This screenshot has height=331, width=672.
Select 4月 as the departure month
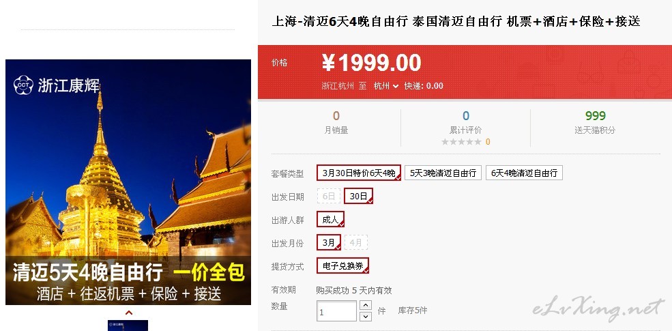click(x=356, y=242)
